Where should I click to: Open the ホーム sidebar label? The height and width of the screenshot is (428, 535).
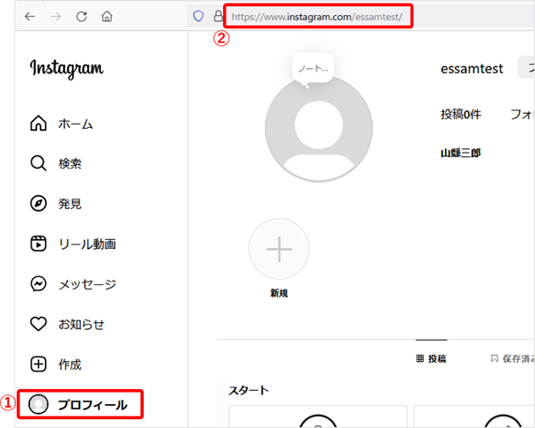pyautogui.click(x=76, y=124)
